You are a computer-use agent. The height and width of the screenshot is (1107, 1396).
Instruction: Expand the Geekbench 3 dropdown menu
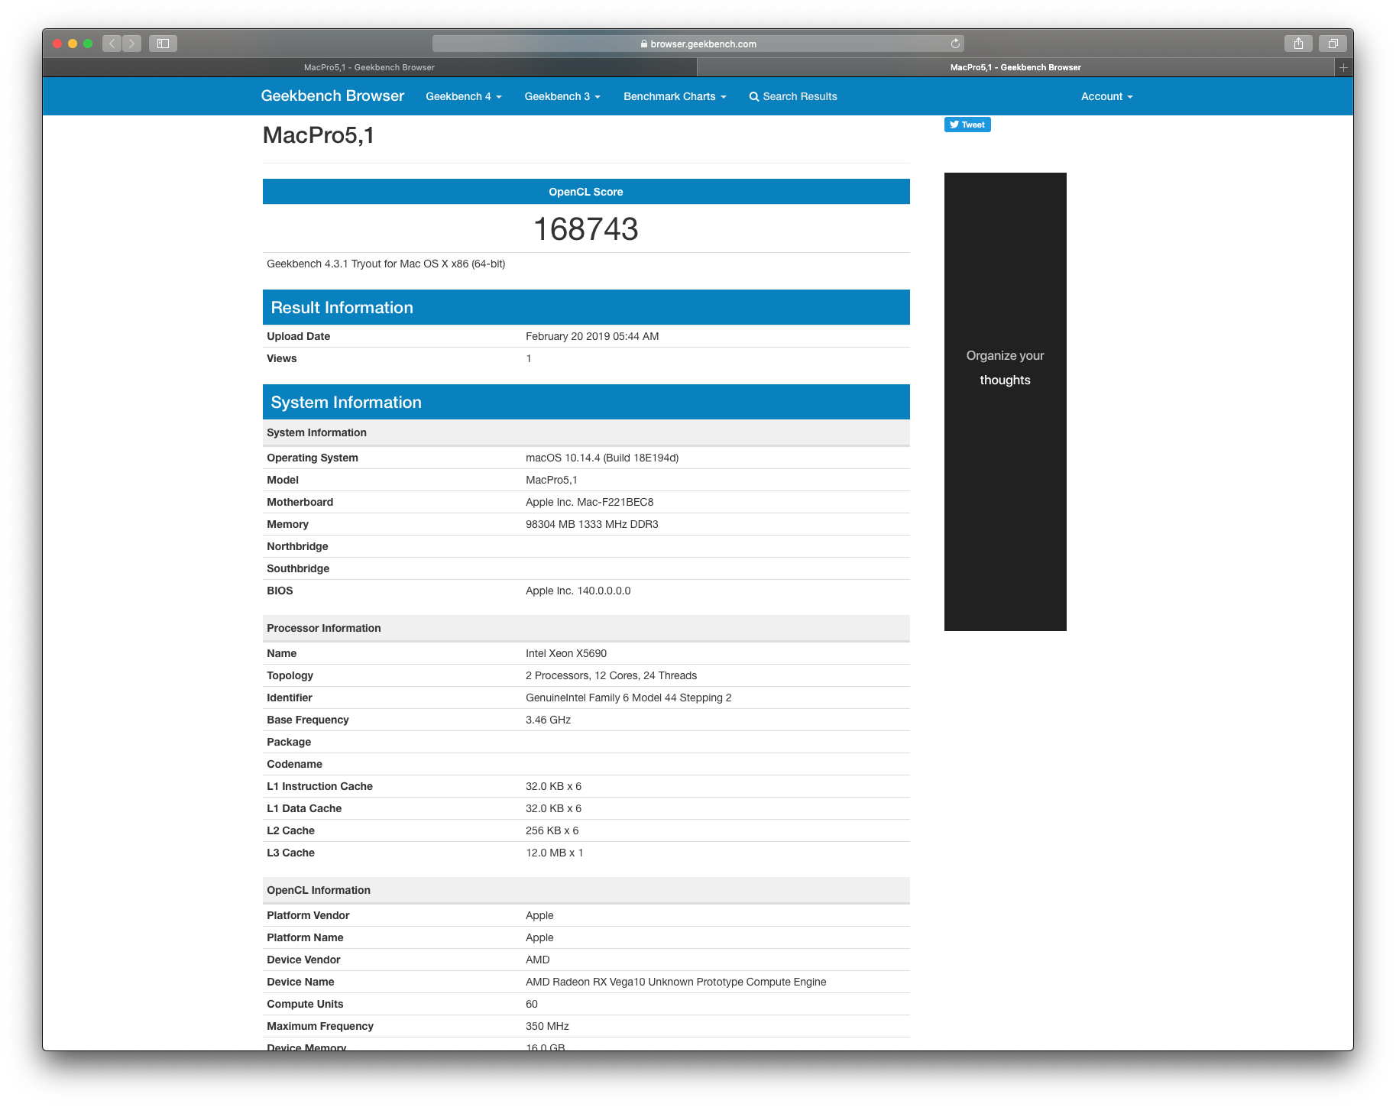point(562,96)
